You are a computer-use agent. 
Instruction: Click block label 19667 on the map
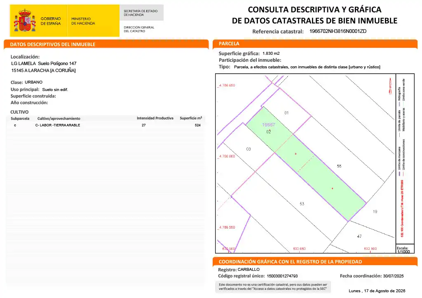pyautogui.click(x=269, y=125)
